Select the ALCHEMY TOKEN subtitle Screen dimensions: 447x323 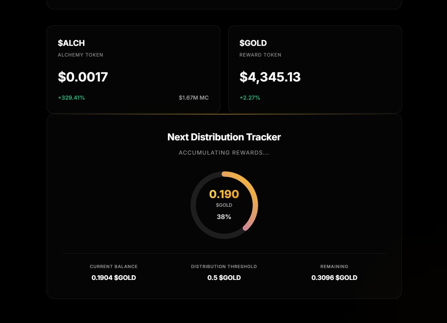(81, 55)
